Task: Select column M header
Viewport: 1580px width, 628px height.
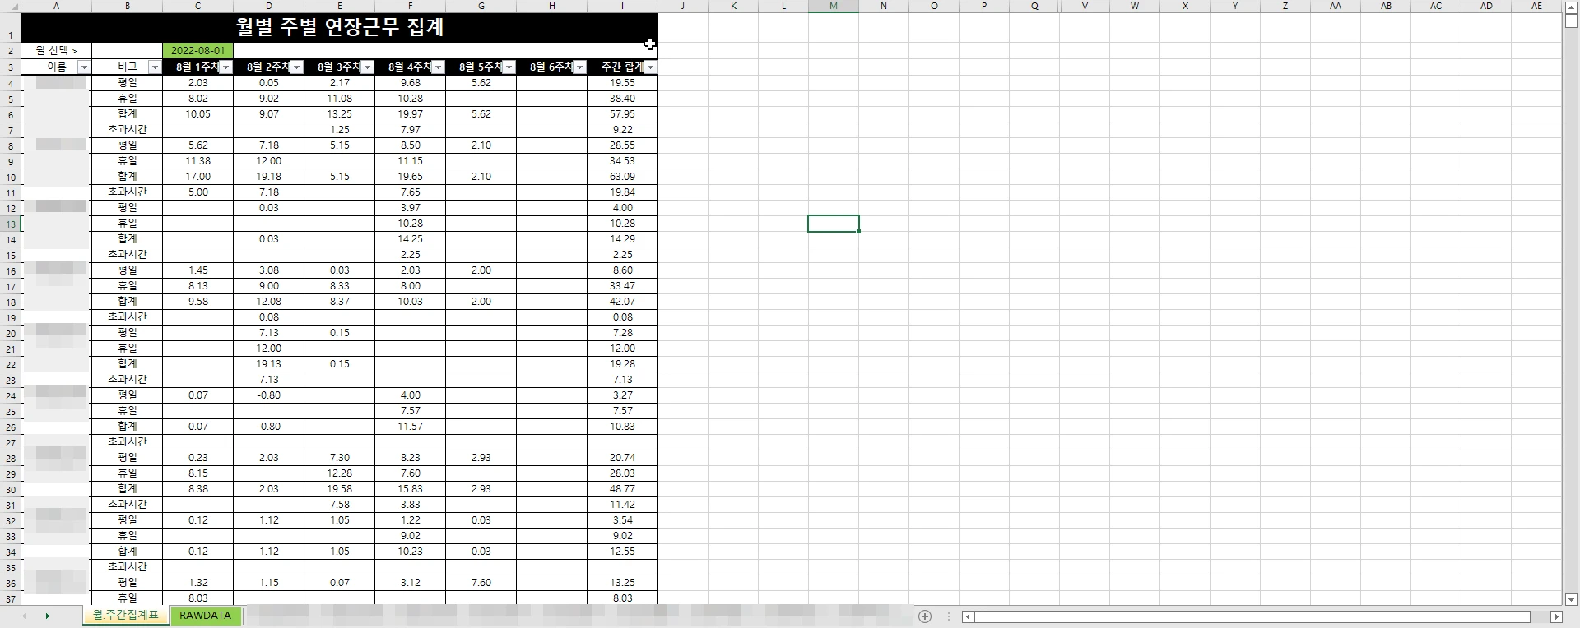Action: click(834, 6)
